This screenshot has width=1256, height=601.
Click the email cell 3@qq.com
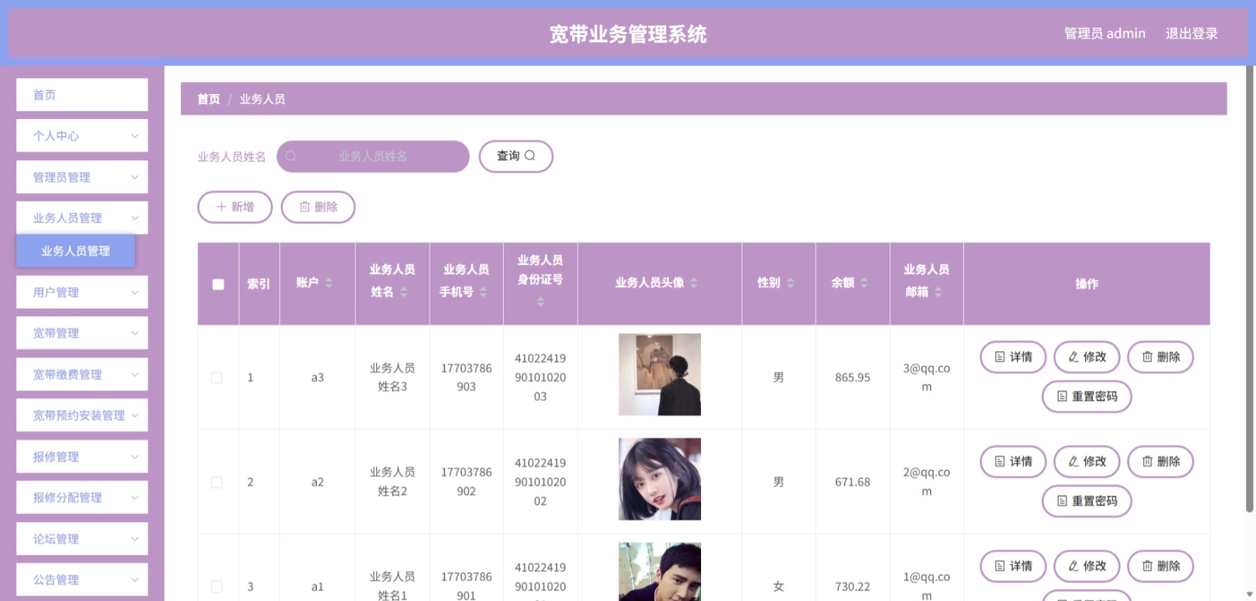(x=926, y=377)
